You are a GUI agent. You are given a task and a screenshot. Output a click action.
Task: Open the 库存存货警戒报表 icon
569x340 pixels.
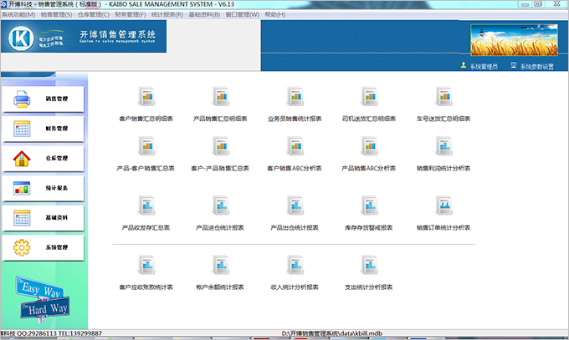click(x=369, y=206)
